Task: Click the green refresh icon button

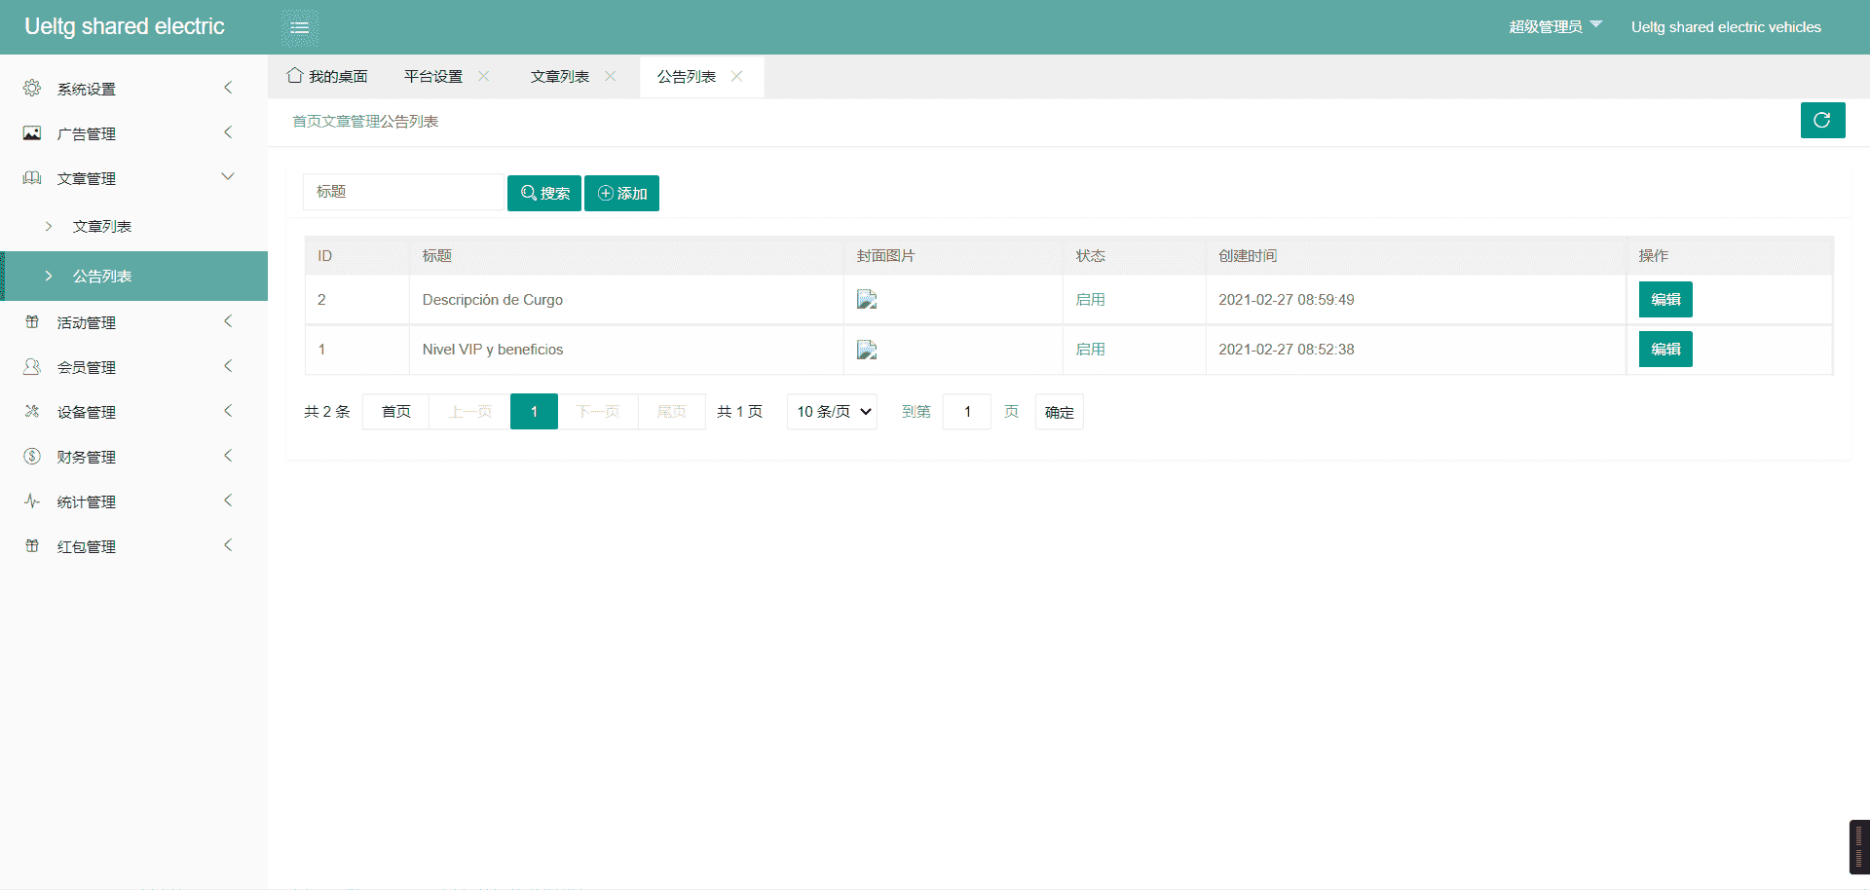Action: coord(1822,120)
